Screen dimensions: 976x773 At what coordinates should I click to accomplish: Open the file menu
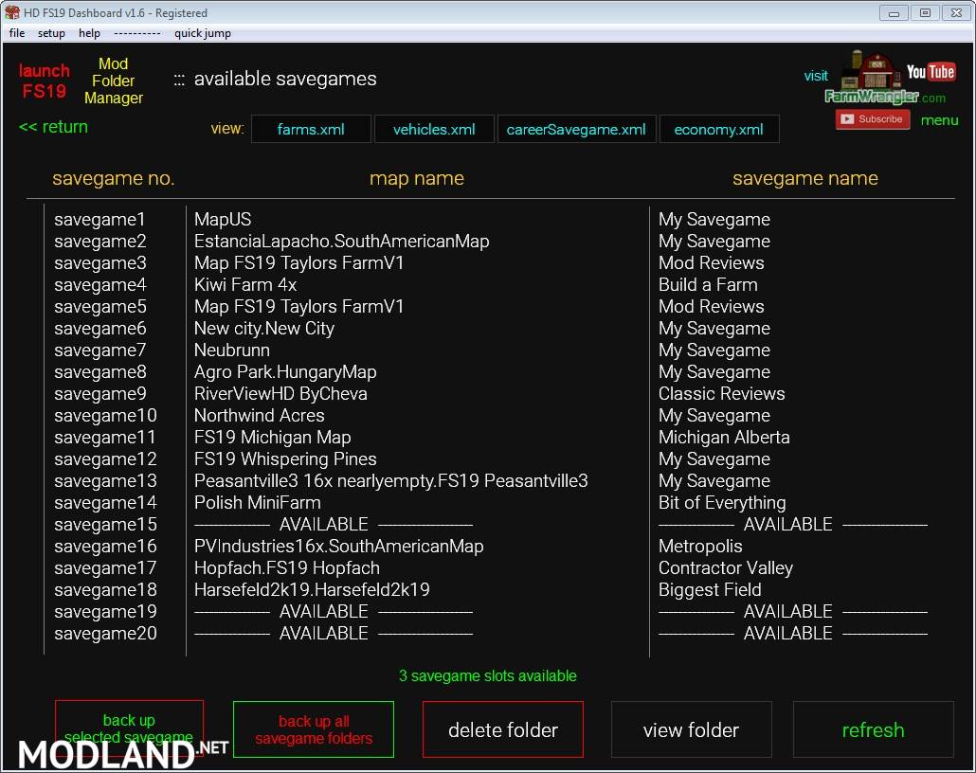tap(17, 33)
